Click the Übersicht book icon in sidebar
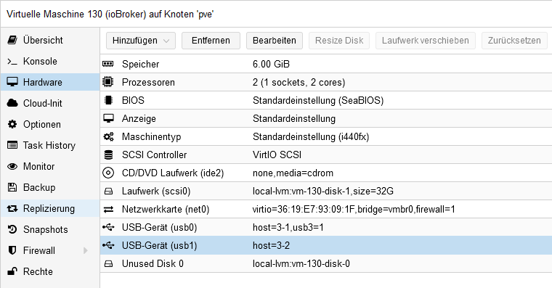 [x=12, y=40]
